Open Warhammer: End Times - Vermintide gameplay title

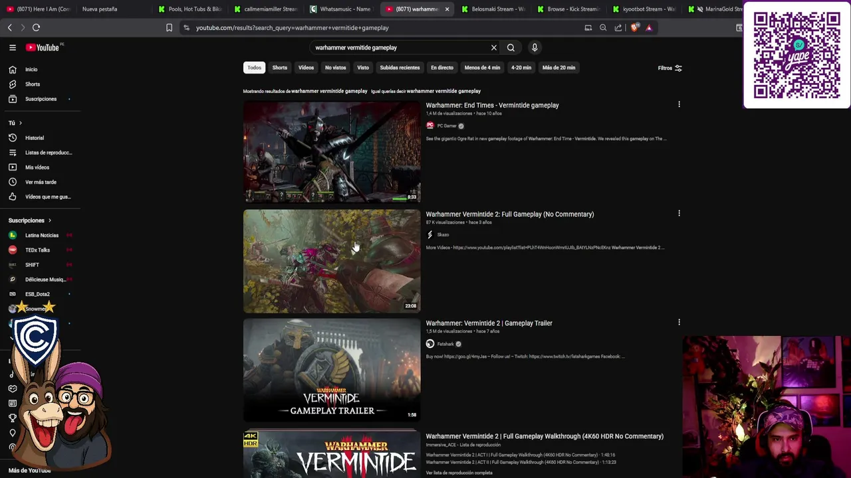[x=492, y=106]
